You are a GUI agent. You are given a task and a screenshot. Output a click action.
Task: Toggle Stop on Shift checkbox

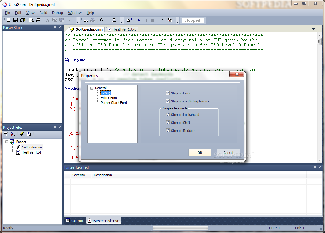coord(168,123)
